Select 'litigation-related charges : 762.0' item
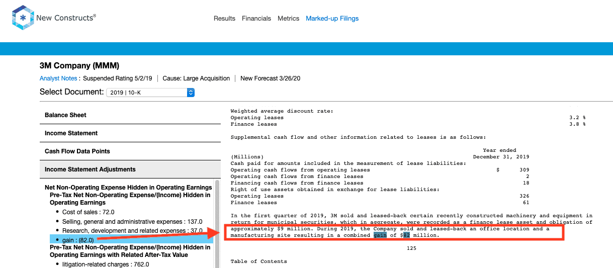The height and width of the screenshot is (268, 613). tap(106, 264)
